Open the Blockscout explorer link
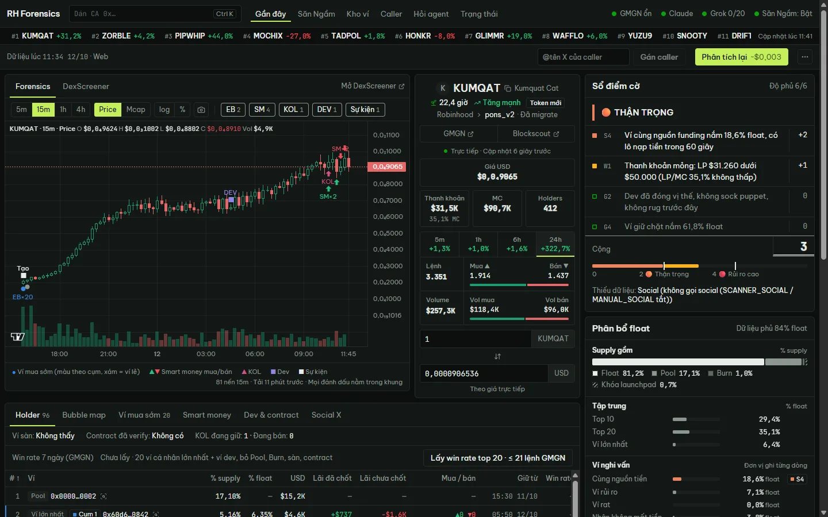 pyautogui.click(x=536, y=134)
